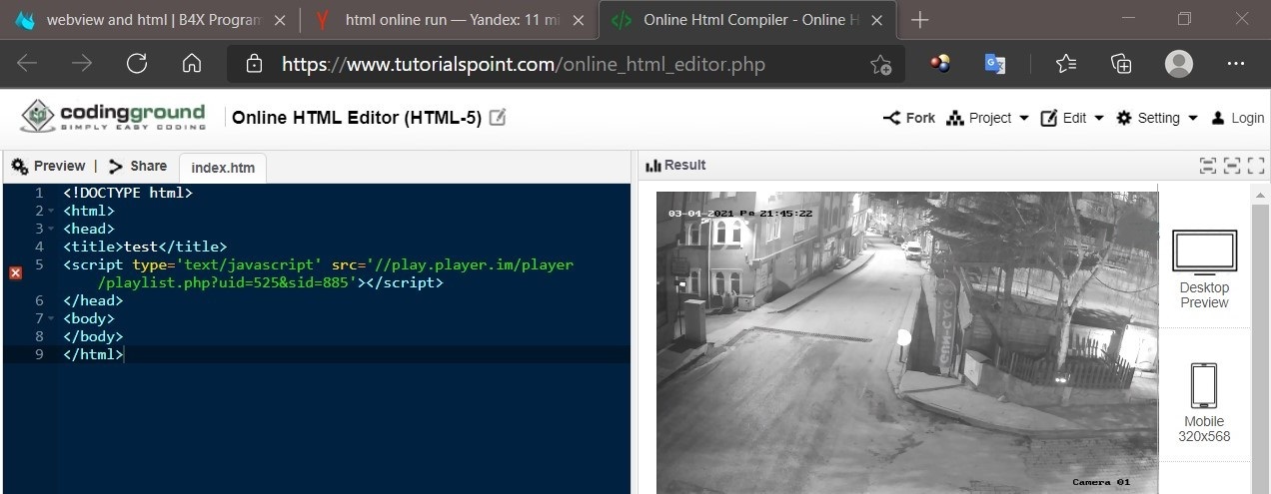Collapse the head tag on line 3

[x=50, y=229]
